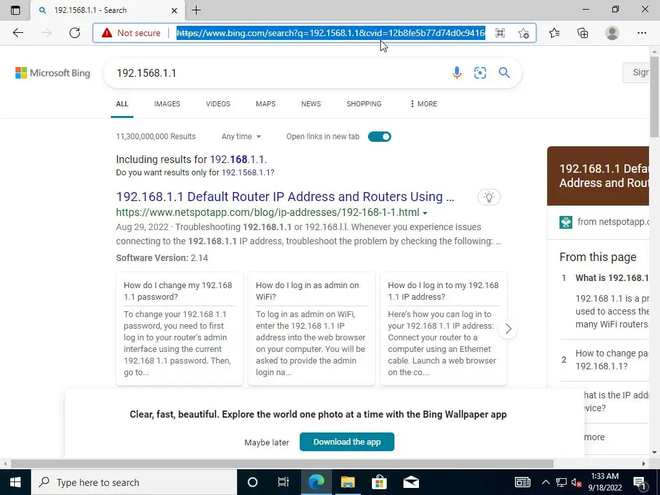This screenshot has width=660, height=495.
Task: Open the 192.168.1.1 suggested results link
Action: (237, 160)
